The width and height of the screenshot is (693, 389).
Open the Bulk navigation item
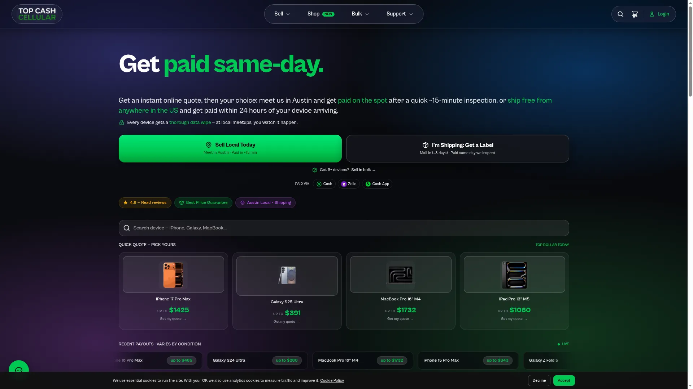[x=360, y=14]
